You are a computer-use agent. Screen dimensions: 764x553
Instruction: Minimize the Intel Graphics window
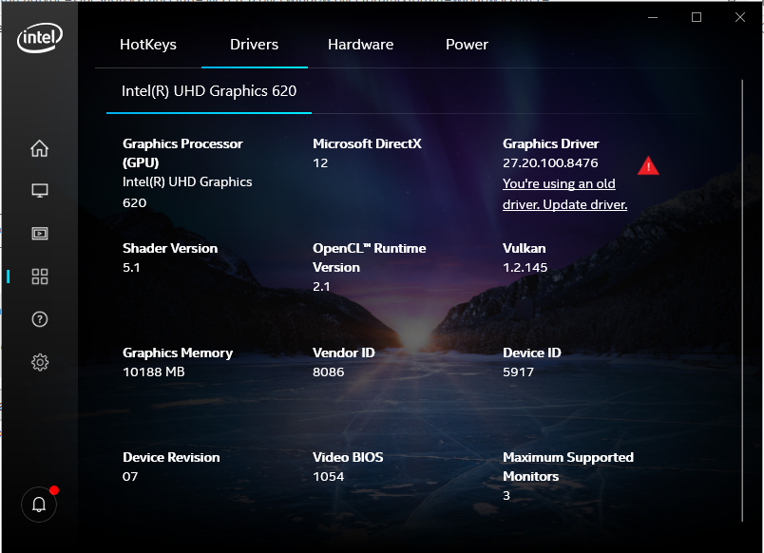[653, 17]
